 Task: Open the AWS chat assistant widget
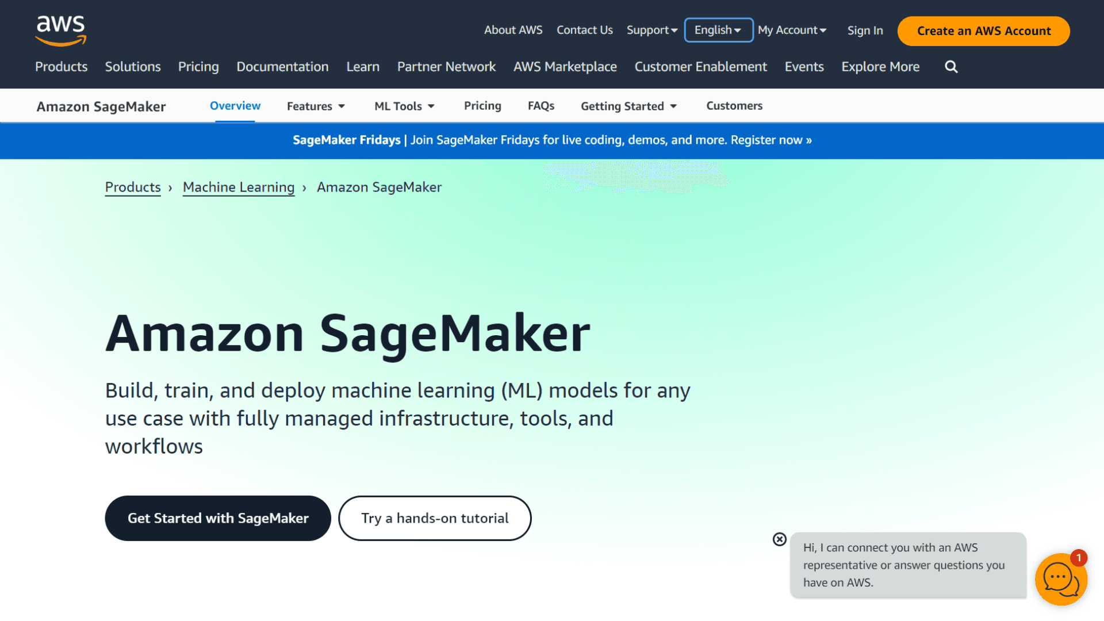coord(1060,580)
